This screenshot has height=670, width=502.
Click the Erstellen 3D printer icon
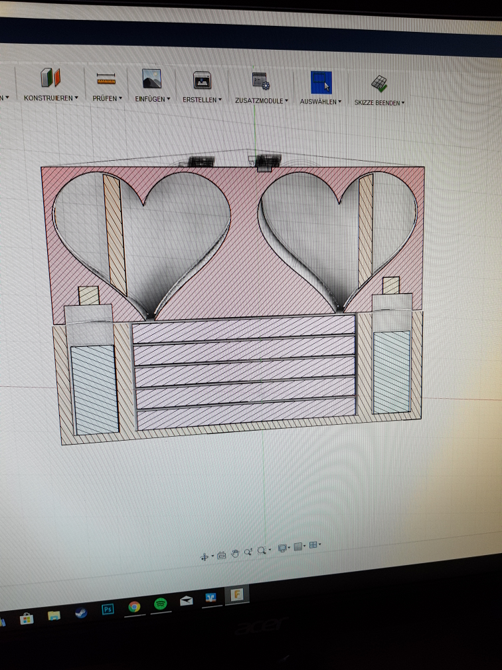(x=202, y=80)
